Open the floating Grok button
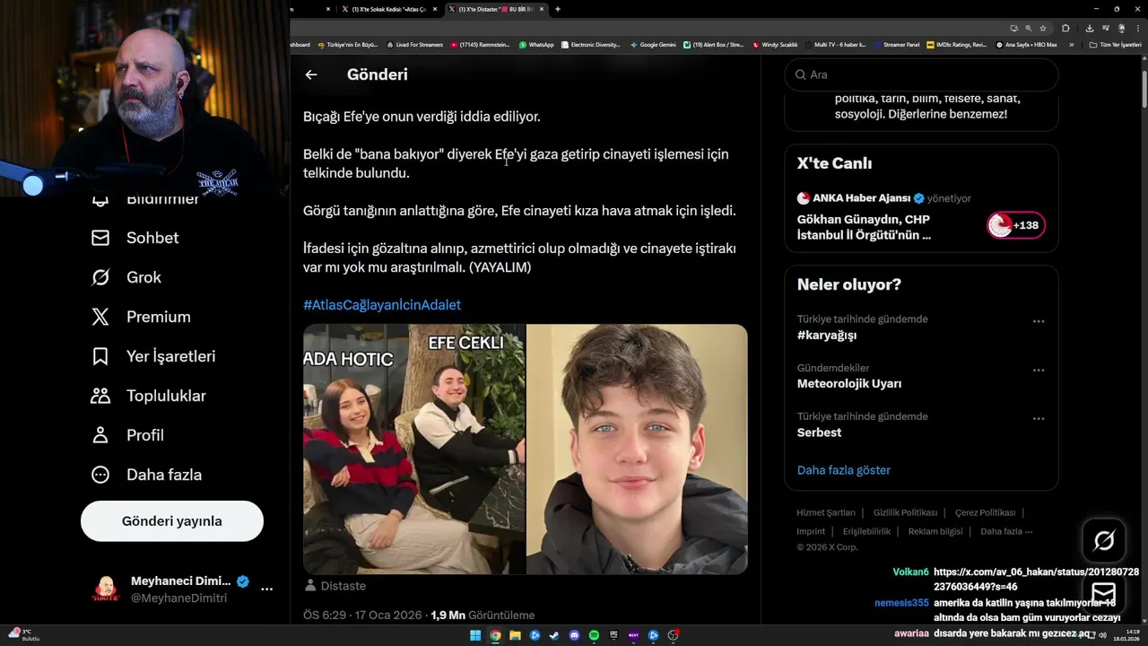 [1104, 540]
